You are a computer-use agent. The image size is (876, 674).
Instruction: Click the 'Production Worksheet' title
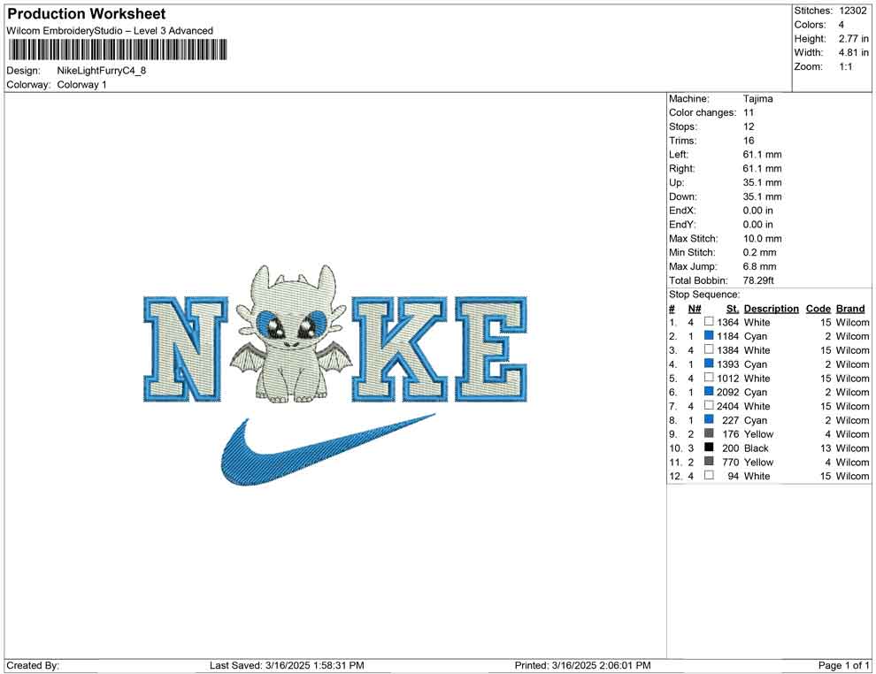click(x=87, y=14)
